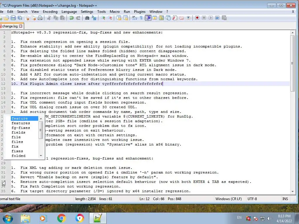
Task: Close the change.log tab with its X
Action: (x=21, y=26)
